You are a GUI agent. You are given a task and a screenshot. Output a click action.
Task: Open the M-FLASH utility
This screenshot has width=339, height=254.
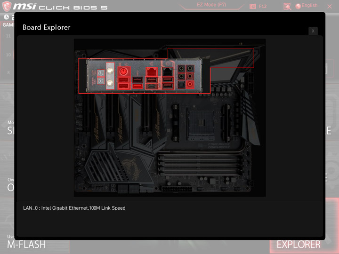tap(26, 245)
